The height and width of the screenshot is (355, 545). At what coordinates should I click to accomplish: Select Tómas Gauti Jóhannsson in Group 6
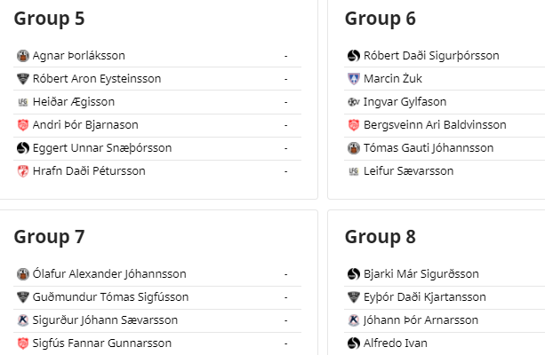429,148
